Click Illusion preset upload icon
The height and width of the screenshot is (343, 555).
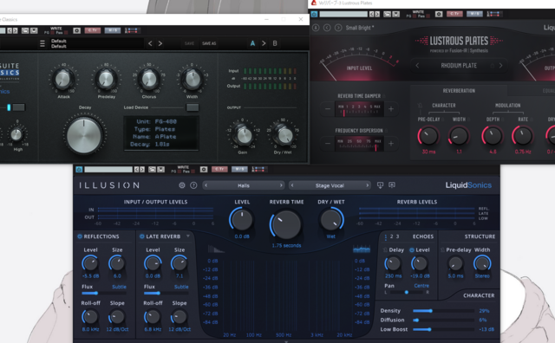point(392,185)
